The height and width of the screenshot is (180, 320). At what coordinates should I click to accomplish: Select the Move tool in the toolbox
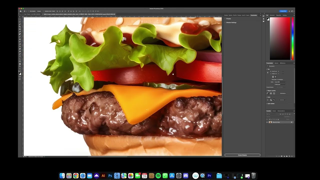(x=20, y=17)
